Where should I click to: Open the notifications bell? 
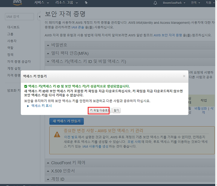[x=155, y=3]
